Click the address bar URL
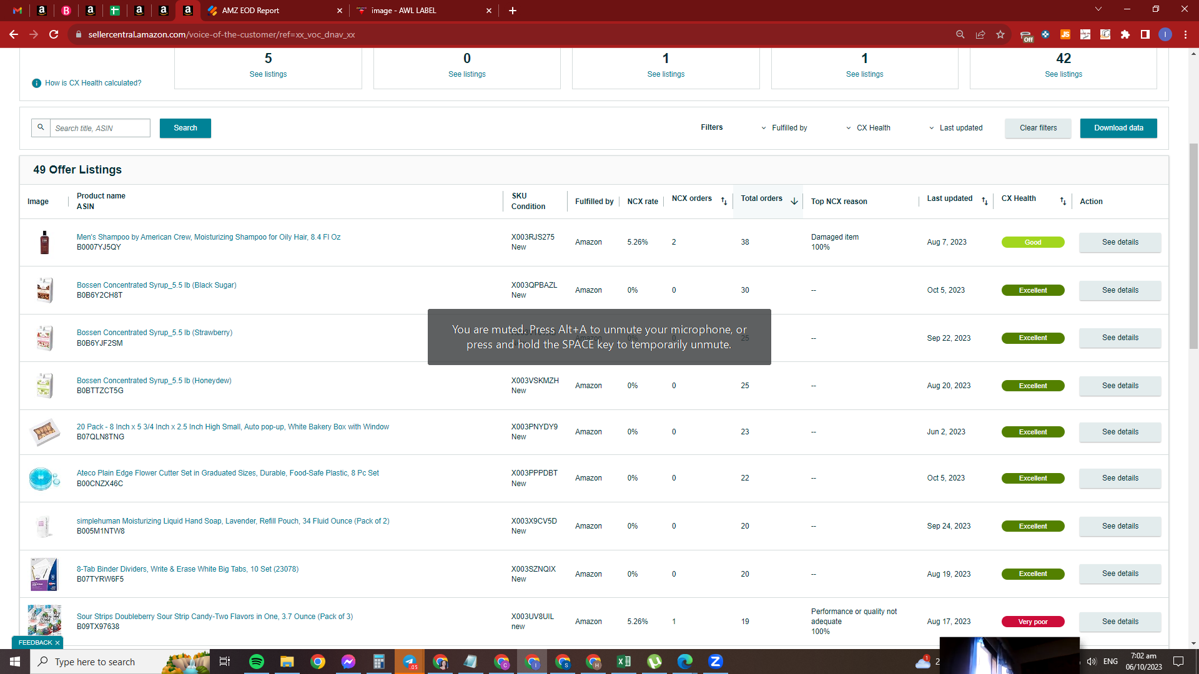The image size is (1199, 674). click(x=222, y=34)
